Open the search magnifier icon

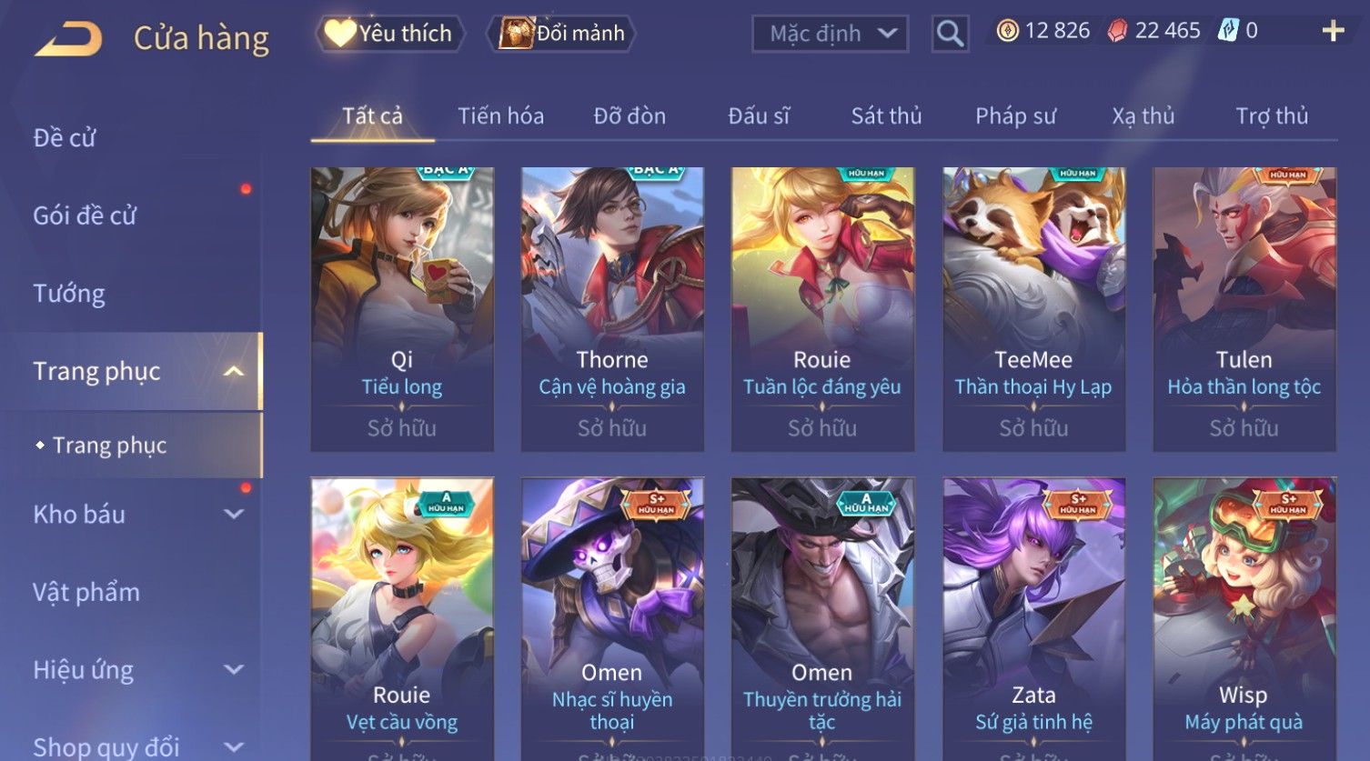(950, 34)
